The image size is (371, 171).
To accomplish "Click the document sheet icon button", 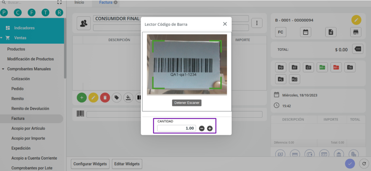I will coord(331,32).
